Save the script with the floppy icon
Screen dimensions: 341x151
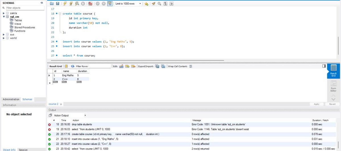tap(58, 4)
